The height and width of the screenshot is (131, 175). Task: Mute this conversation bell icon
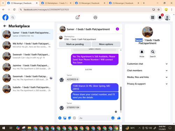pyautogui.click(x=142, y=52)
